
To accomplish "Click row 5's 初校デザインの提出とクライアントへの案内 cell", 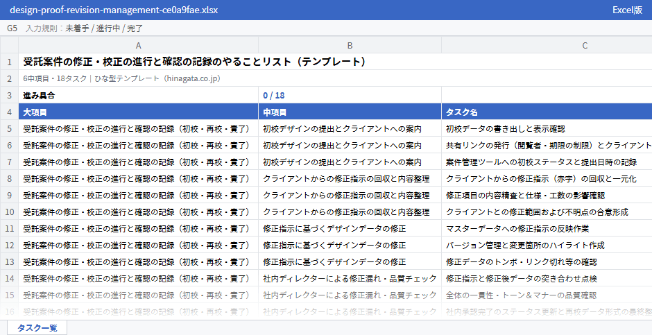I will click(x=350, y=129).
